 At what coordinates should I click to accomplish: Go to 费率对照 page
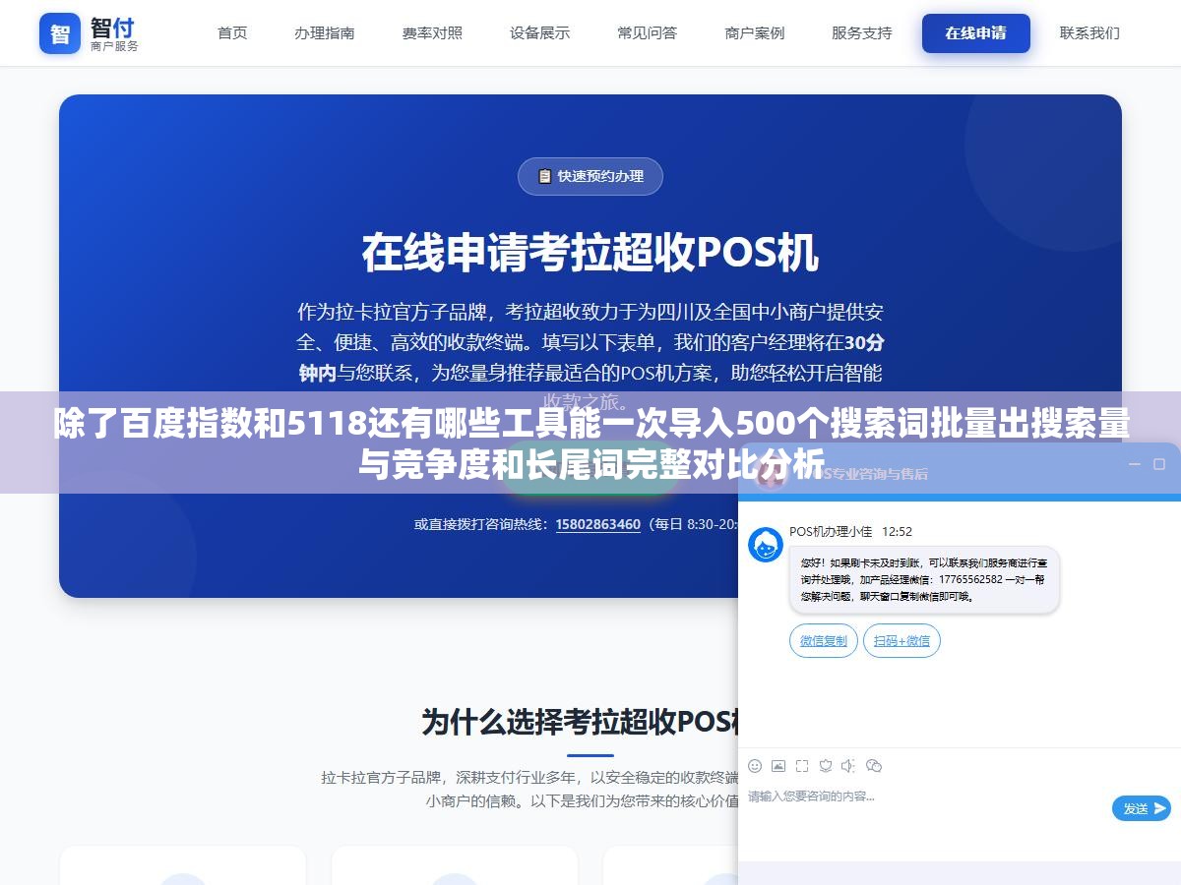(x=432, y=33)
